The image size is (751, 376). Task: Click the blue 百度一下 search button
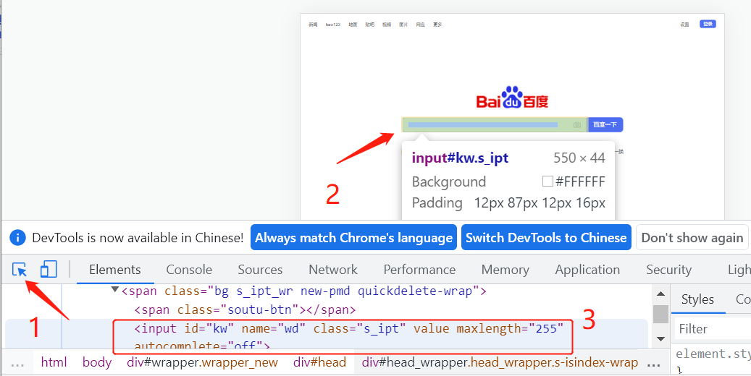click(x=605, y=125)
